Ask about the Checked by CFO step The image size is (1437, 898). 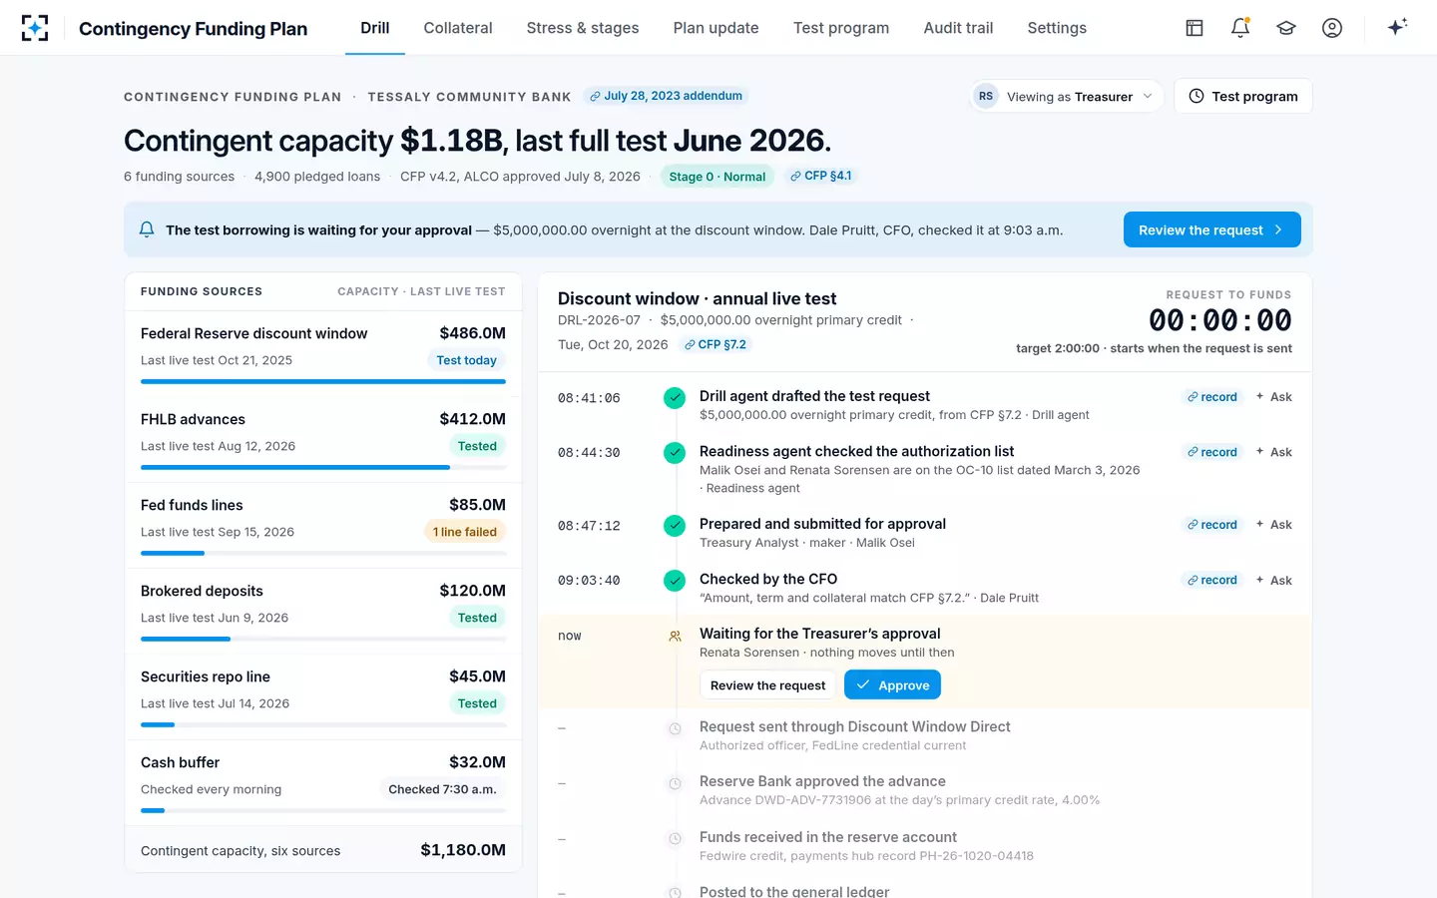1274,580
